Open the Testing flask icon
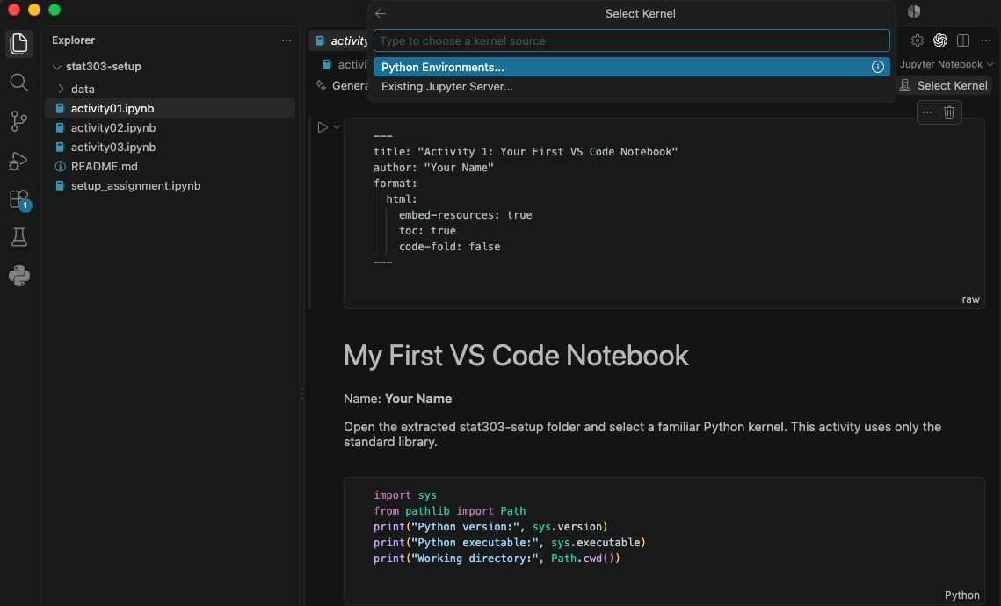 click(x=19, y=237)
